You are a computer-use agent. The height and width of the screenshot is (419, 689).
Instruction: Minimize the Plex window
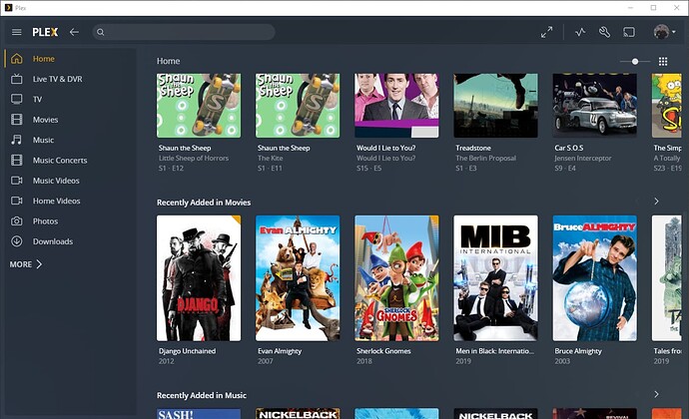click(x=630, y=7)
